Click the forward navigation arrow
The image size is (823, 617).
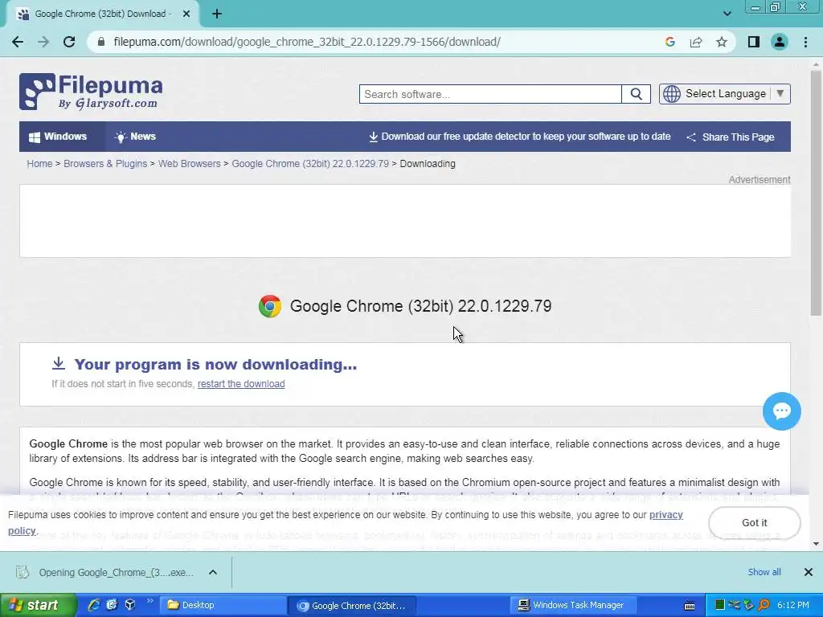(x=43, y=42)
